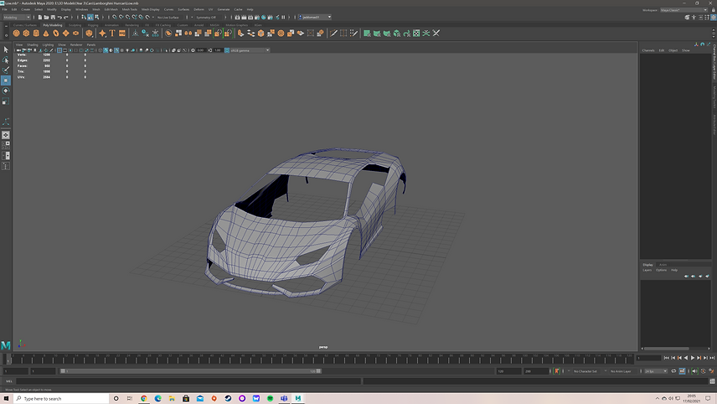Select the Type text tool on shelf
Image resolution: width=717 pixels, height=404 pixels.
pyautogui.click(x=112, y=34)
